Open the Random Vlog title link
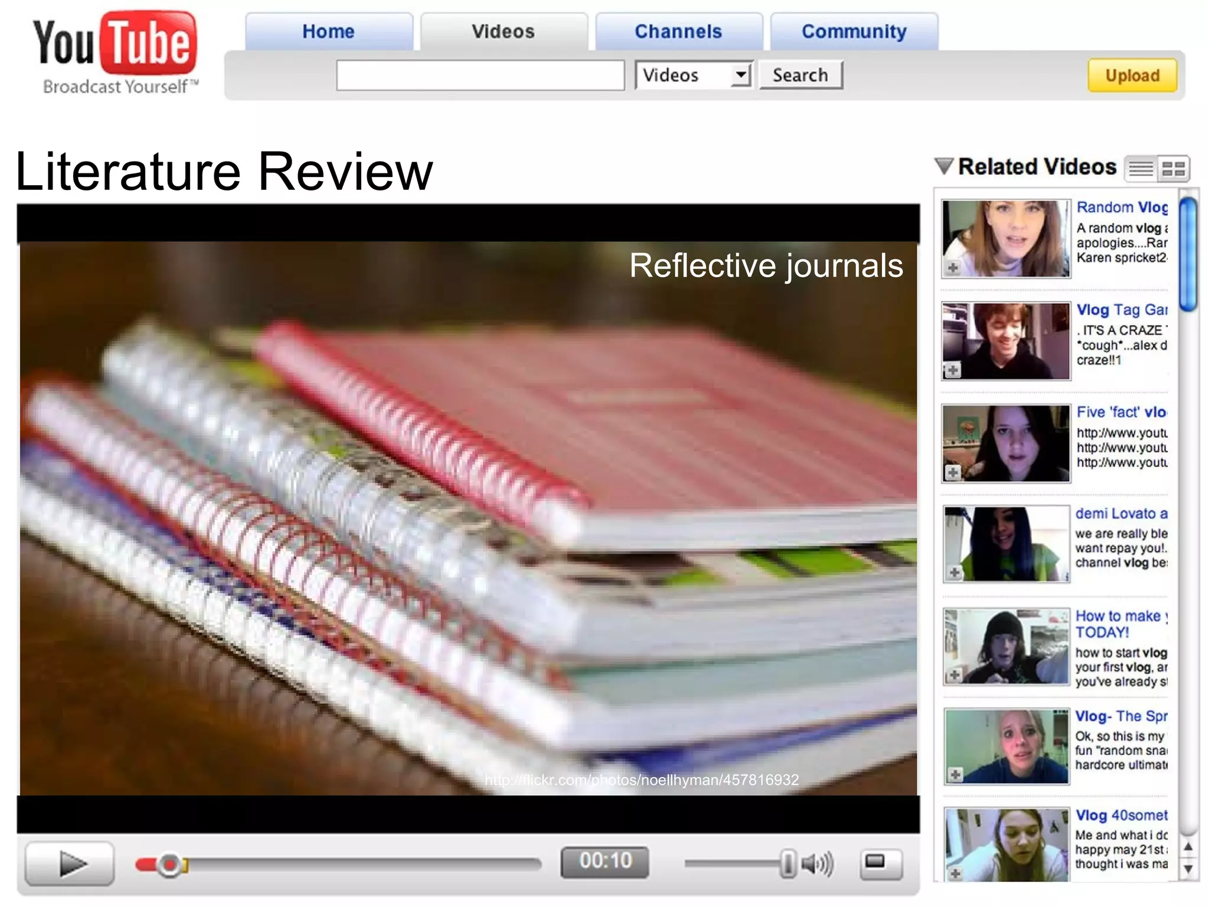Image resolution: width=1209 pixels, height=906 pixels. (x=1122, y=208)
